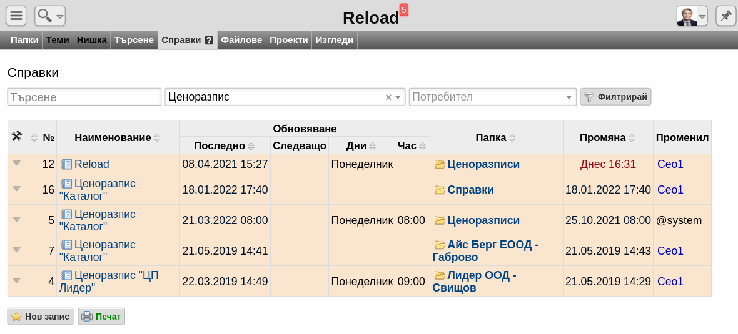Image resolution: width=738 pixels, height=334 pixels.
Task: Click the Нов запис button
Action: point(41,317)
